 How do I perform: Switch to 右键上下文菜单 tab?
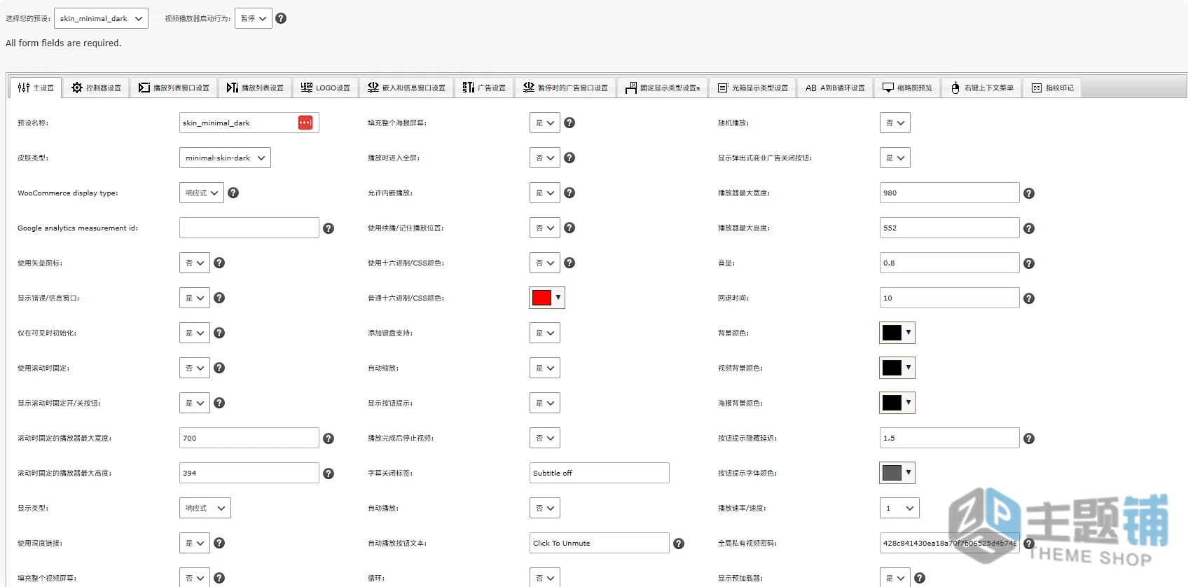click(x=982, y=88)
